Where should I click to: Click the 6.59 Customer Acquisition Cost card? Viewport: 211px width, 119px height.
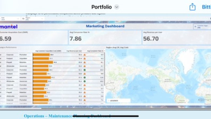tap(34, 37)
